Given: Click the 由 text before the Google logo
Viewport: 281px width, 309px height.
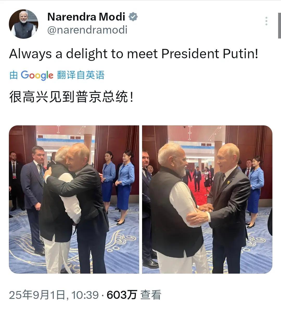Looking at the screenshot, I should tap(14, 75).
